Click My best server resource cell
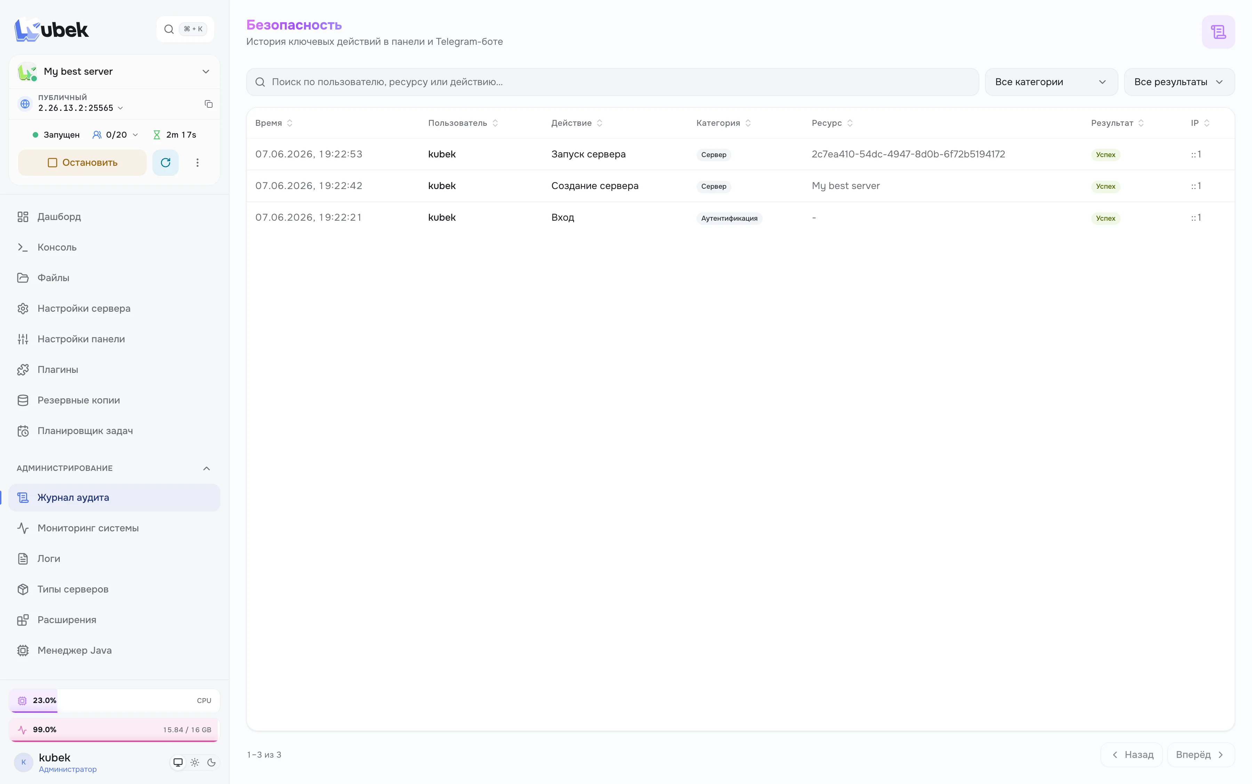 click(846, 186)
